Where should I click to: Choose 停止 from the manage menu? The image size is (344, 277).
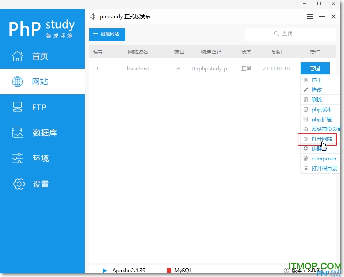[x=320, y=80]
